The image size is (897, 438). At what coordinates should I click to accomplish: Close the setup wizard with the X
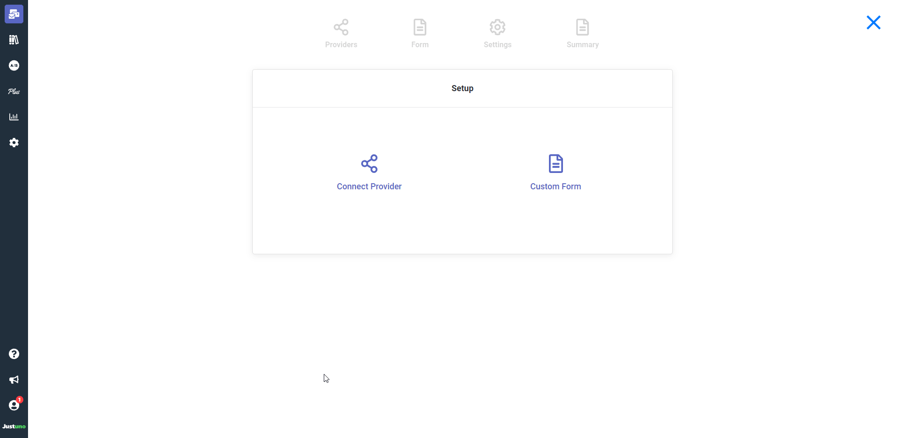[x=873, y=22]
